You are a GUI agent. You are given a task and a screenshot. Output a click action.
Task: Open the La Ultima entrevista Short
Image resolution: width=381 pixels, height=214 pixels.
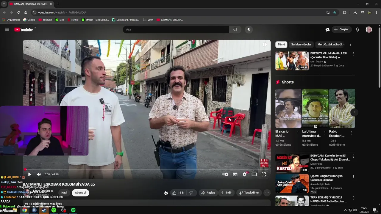(x=315, y=108)
